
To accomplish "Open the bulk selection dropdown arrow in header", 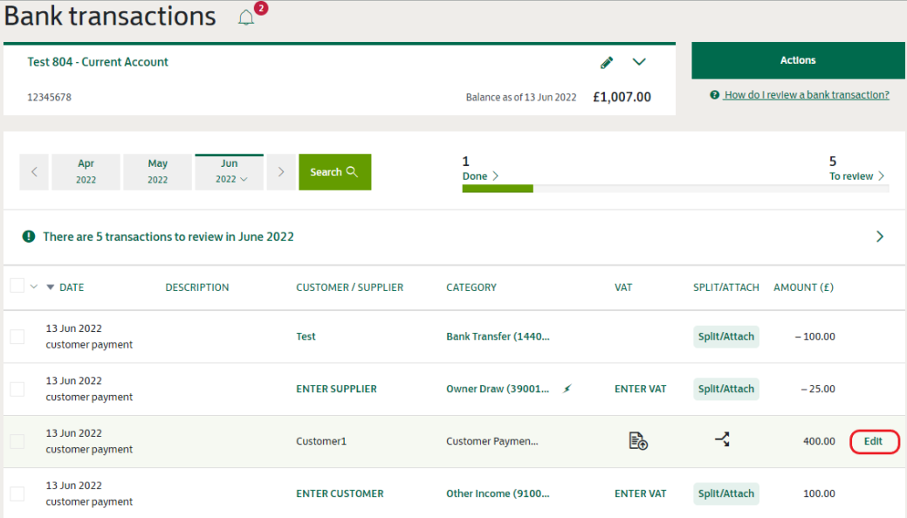I will (34, 287).
